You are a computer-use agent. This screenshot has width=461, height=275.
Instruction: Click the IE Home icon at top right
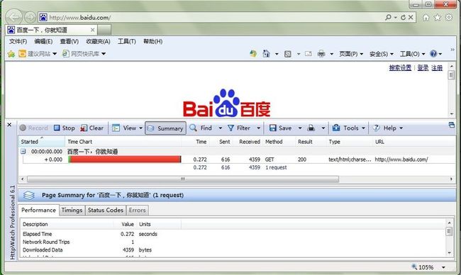(426, 18)
